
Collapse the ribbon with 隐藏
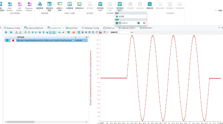[219, 11]
